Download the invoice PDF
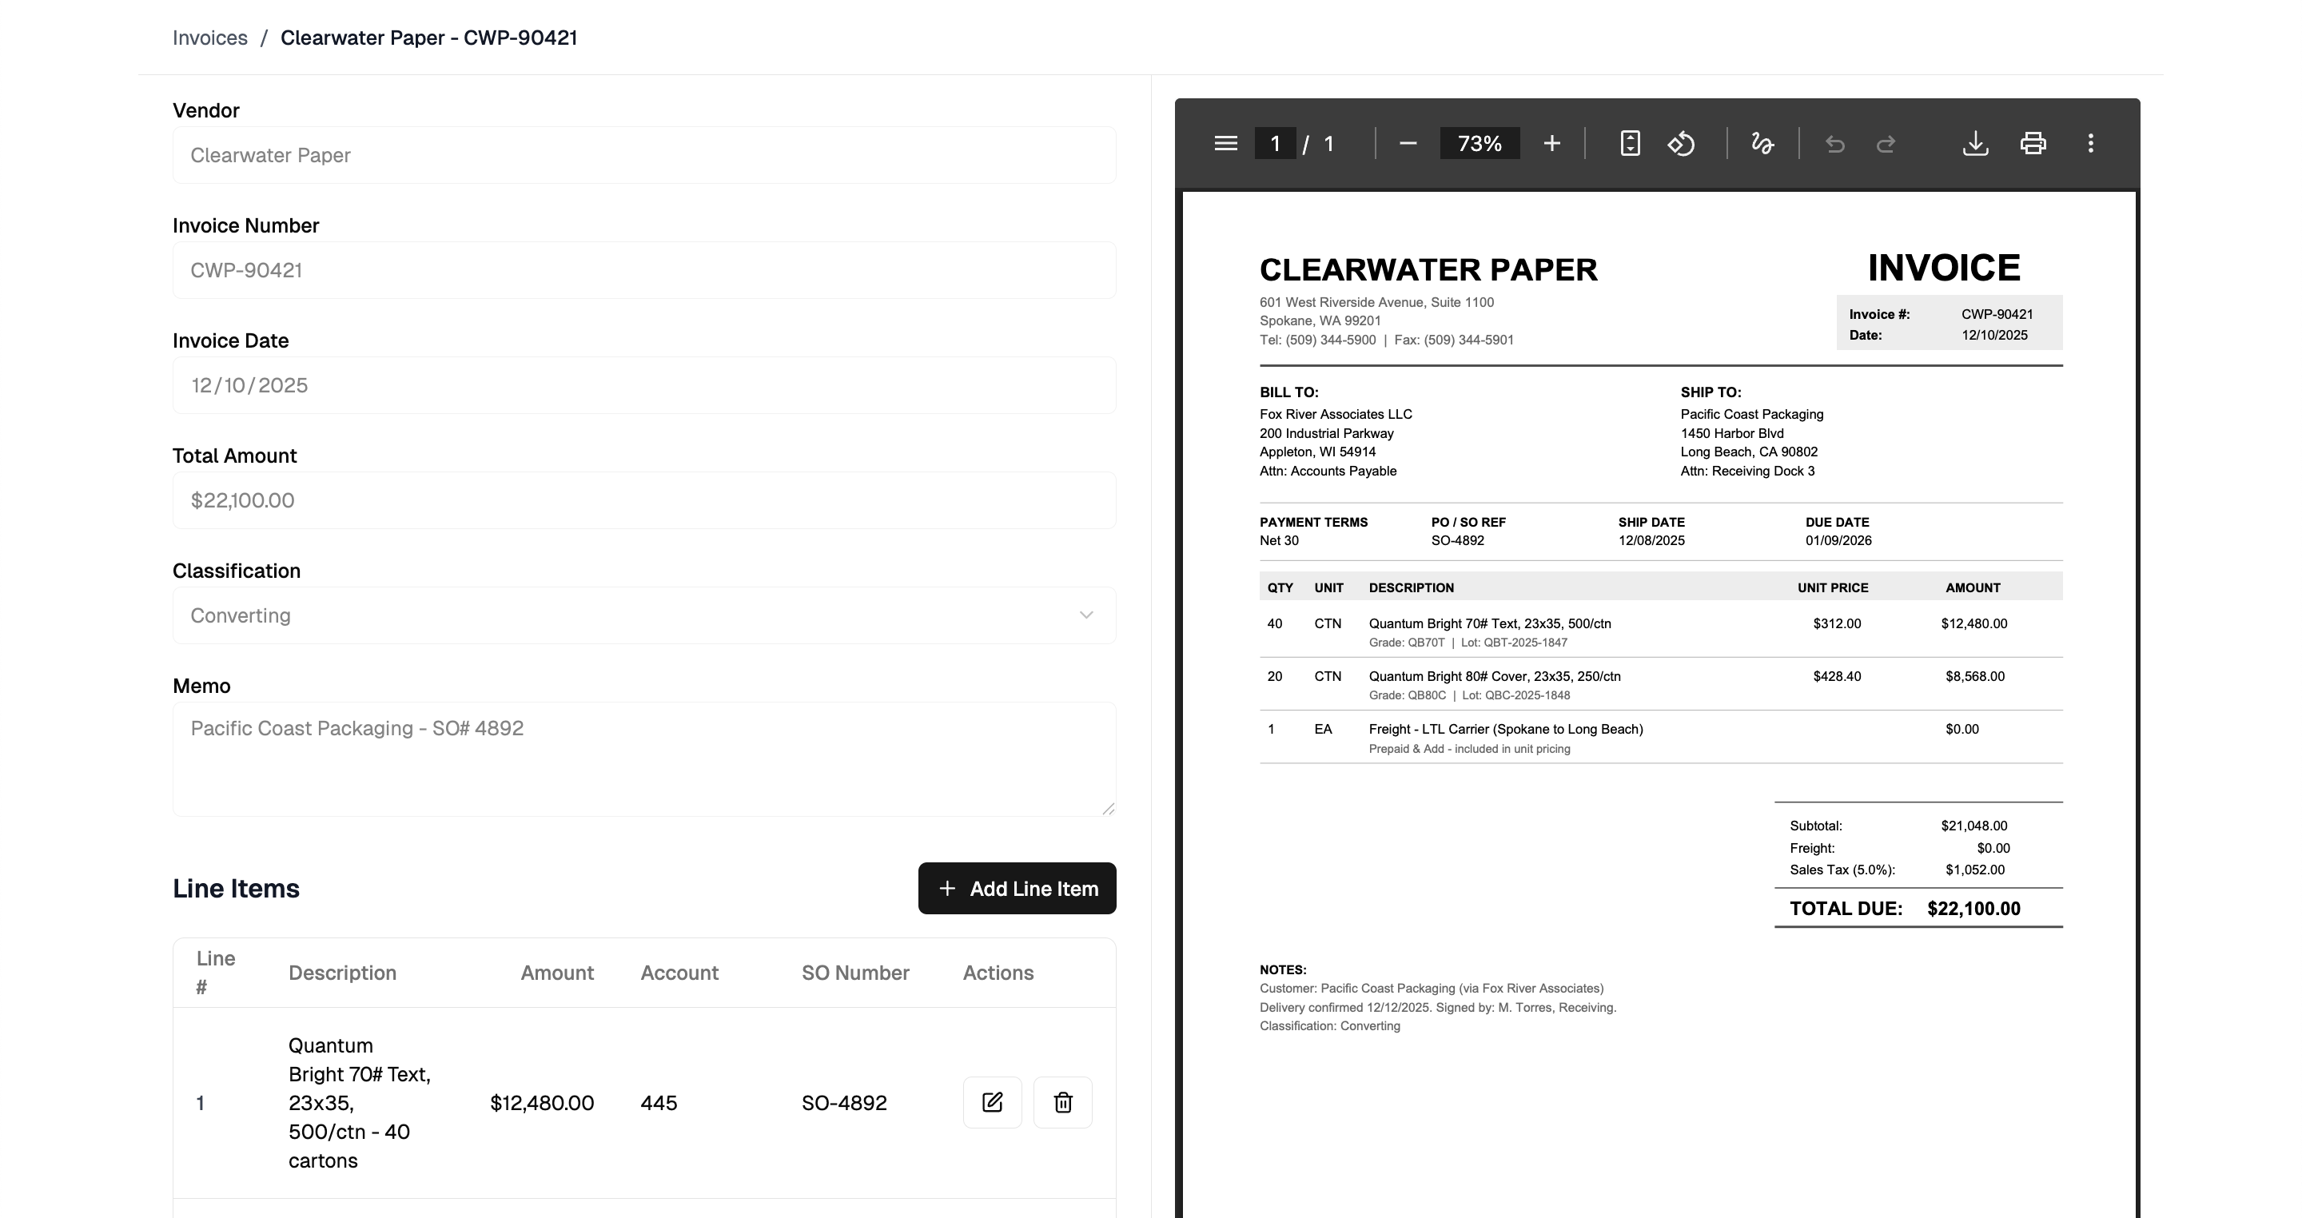Viewport: 2302px width, 1218px height. [x=1976, y=143]
